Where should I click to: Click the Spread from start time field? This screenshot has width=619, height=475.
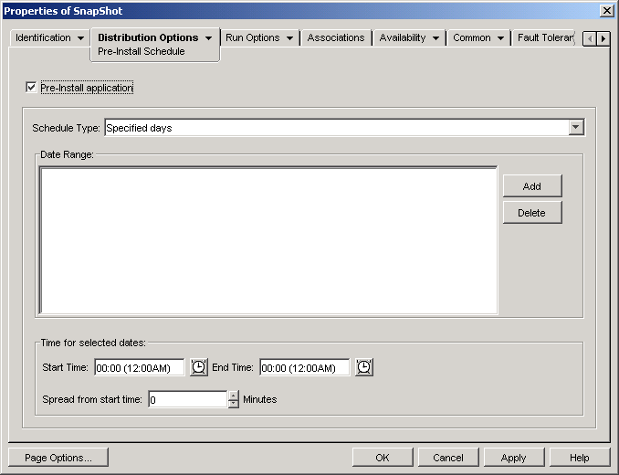188,399
